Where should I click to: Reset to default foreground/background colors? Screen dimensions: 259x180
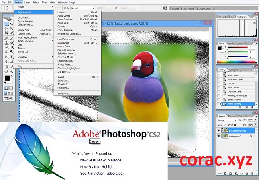pyautogui.click(x=5, y=83)
